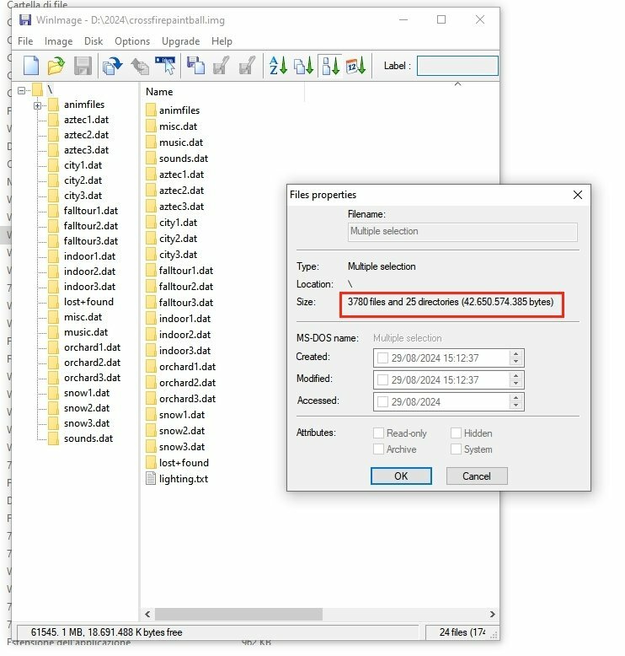
Task: Click the New image toolbar icon
Action: coord(31,66)
